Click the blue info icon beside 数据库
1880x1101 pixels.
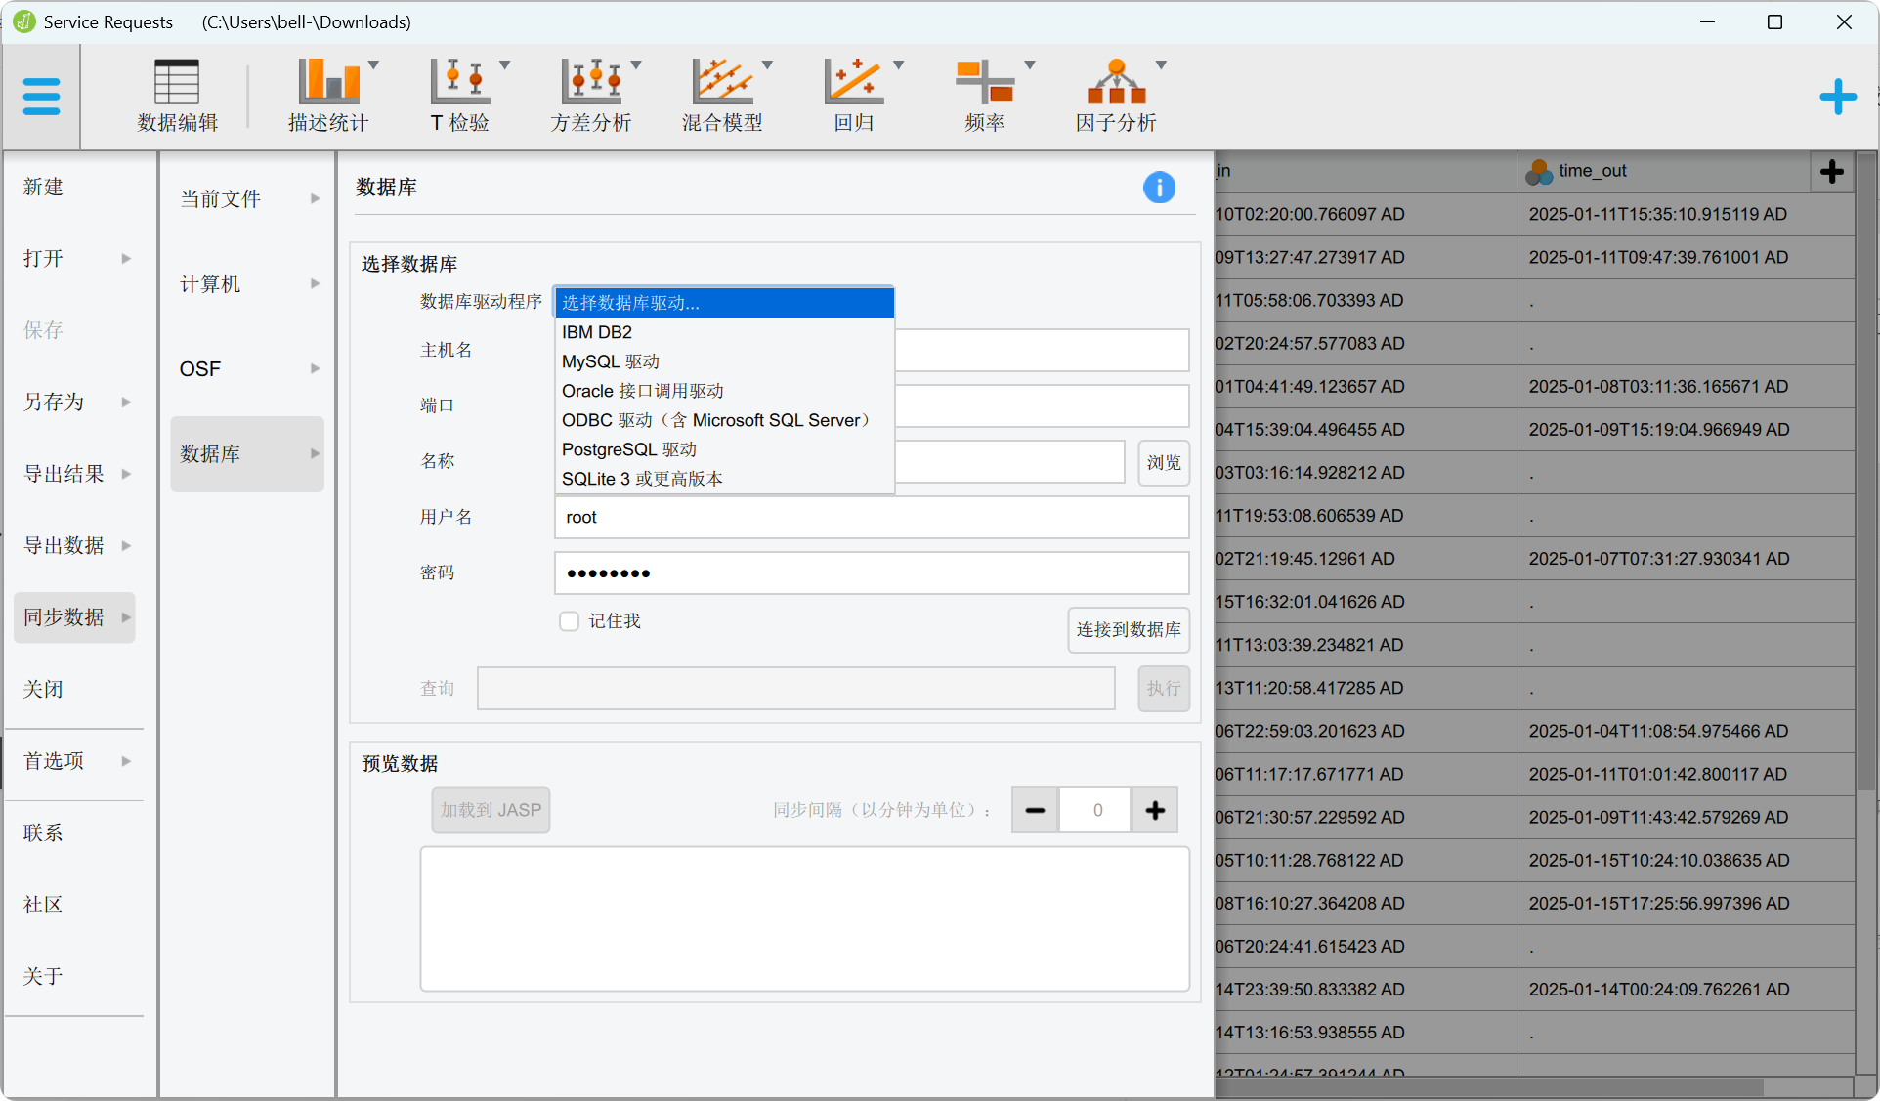(1159, 188)
